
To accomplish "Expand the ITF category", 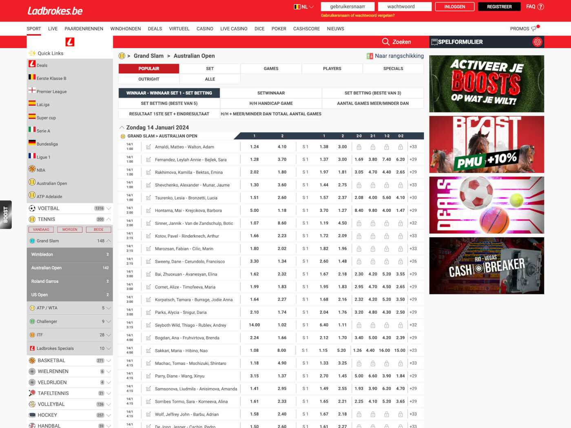I will [108, 335].
